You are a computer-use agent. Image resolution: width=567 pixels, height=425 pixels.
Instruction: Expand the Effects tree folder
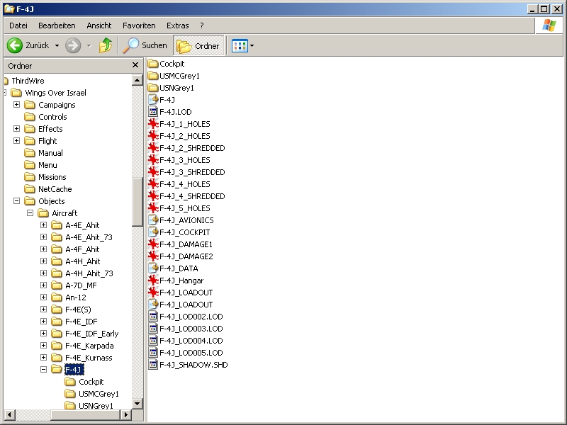tap(16, 129)
